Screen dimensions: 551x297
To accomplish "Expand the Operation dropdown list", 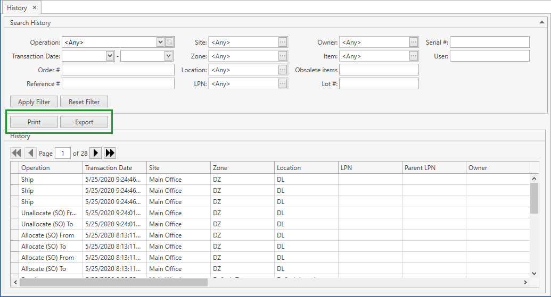I will [x=160, y=43].
